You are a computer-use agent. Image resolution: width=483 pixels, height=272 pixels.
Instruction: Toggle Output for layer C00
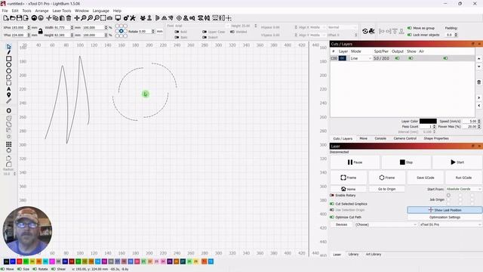(397, 58)
